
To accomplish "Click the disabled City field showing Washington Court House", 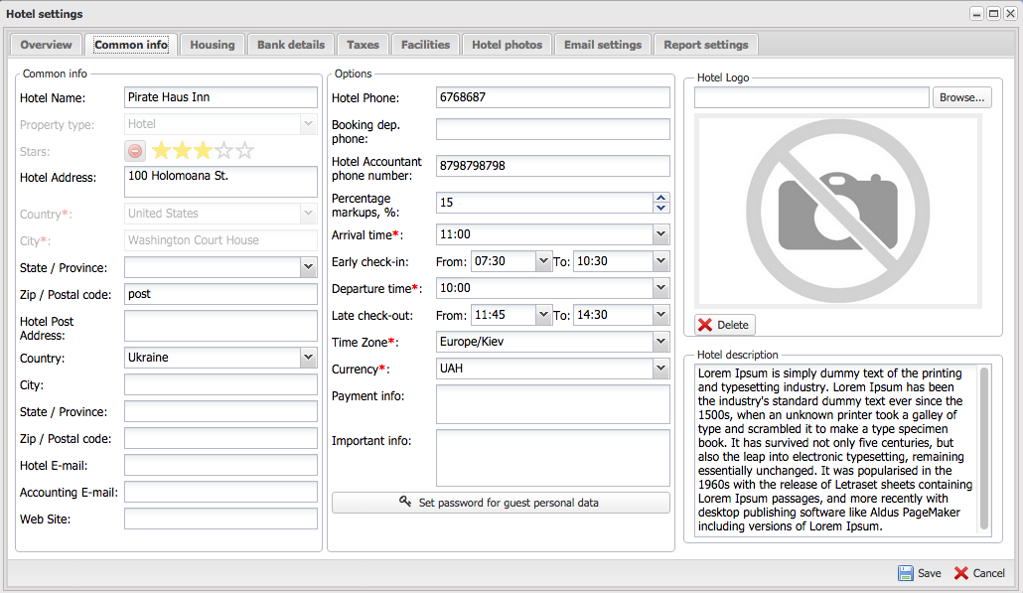I will (220, 240).
